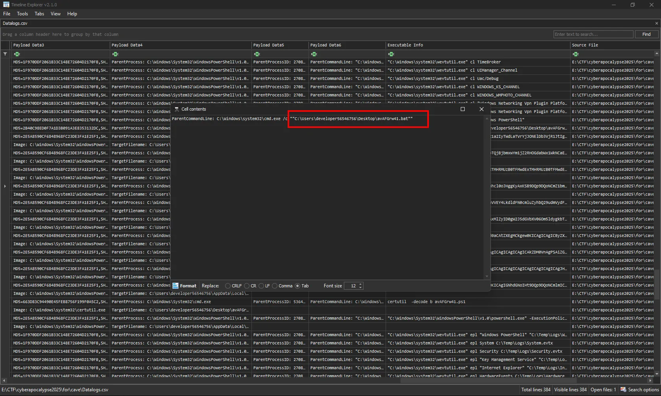Open filter condition icon for Payload Data4 column
Image resolution: width=661 pixels, height=396 pixels.
point(115,54)
